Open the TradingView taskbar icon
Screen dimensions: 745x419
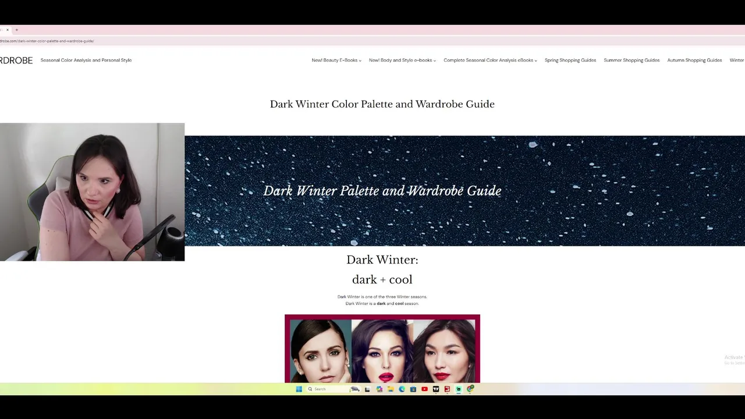point(436,389)
